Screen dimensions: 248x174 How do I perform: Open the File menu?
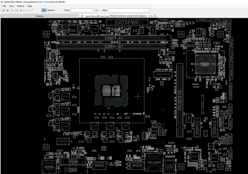(4, 6)
